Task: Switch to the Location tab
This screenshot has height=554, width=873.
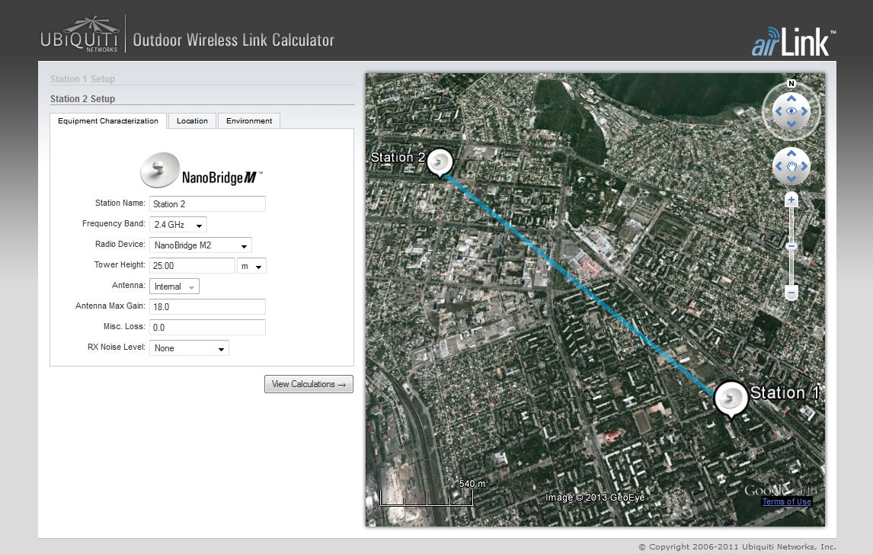Action: coord(192,120)
